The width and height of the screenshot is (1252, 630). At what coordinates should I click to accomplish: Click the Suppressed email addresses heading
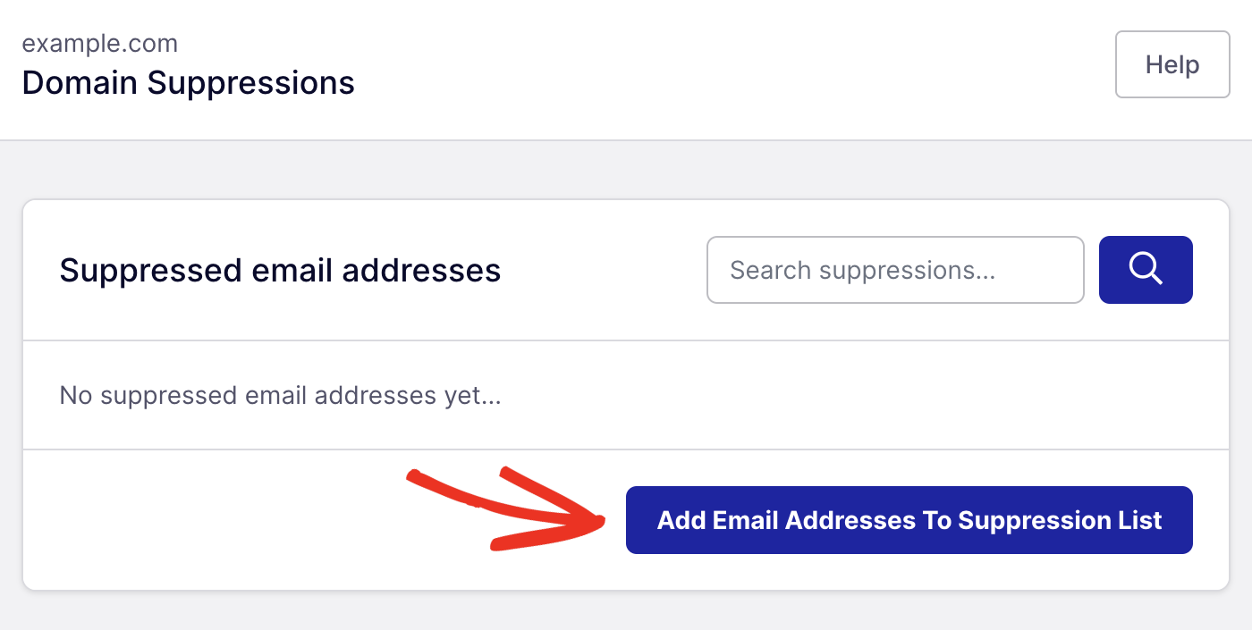pyautogui.click(x=280, y=271)
